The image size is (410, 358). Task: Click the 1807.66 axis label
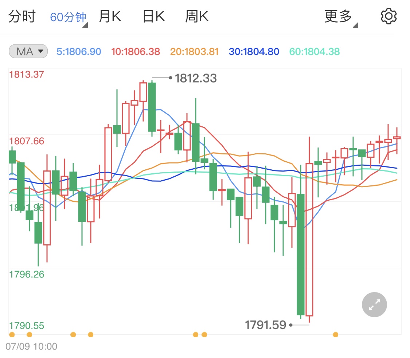click(27, 141)
